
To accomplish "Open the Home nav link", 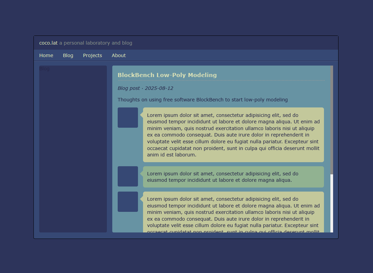I will [x=46, y=55].
